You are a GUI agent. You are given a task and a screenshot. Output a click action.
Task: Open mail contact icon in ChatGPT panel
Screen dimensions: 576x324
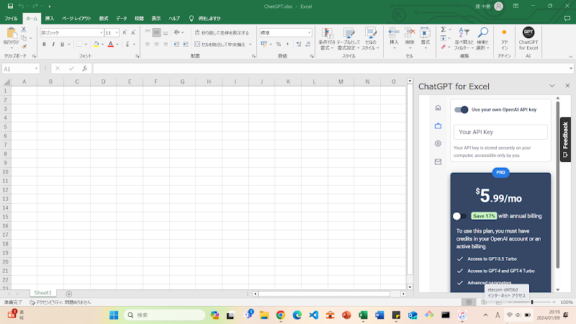(x=438, y=161)
